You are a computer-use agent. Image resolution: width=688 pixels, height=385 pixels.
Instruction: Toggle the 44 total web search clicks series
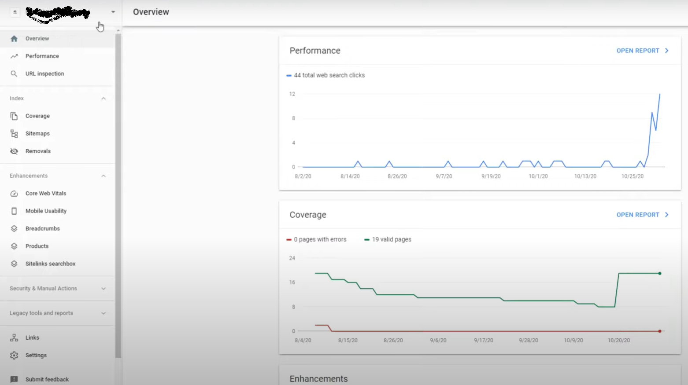tap(326, 75)
